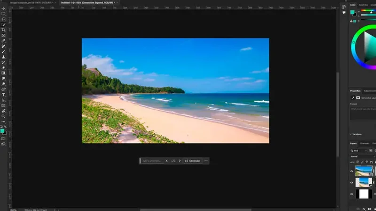This screenshot has height=211, width=376.
Task: Collapse the Variations section
Action: point(351,134)
